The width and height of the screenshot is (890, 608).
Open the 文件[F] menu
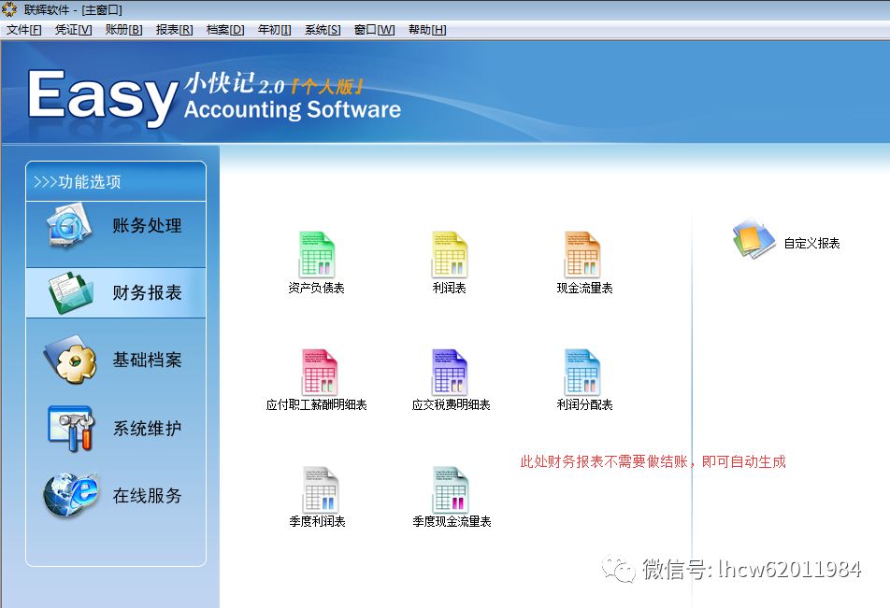24,30
